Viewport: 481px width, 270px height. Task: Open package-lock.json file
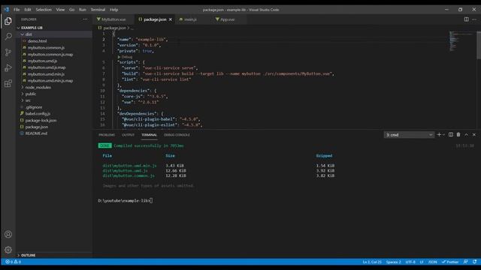click(x=41, y=120)
